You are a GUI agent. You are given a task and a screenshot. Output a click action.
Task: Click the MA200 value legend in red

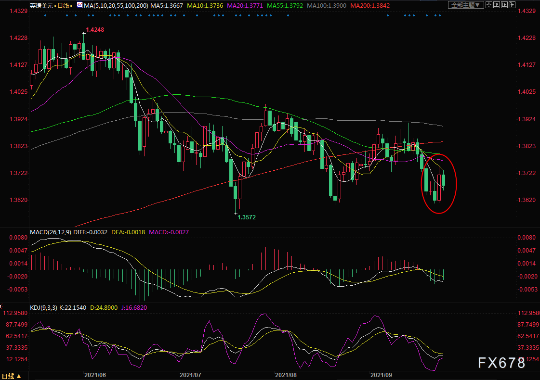(x=369, y=5)
